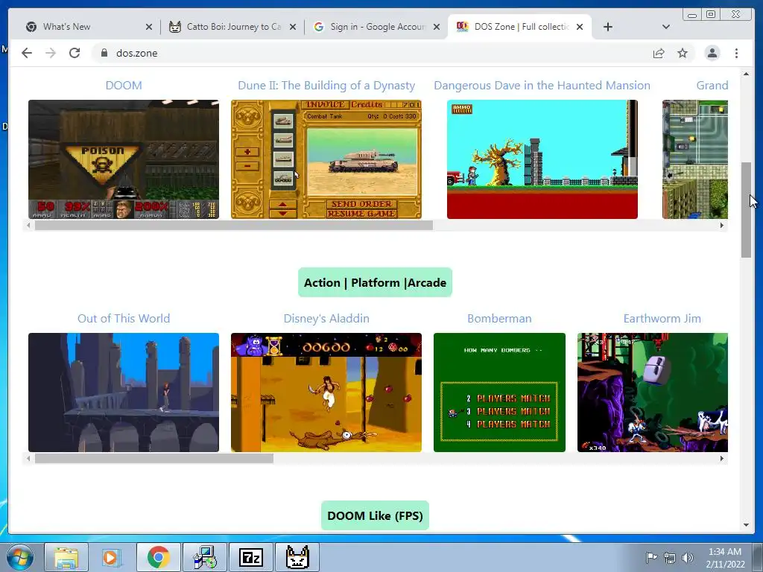Viewport: 763px width, 572px height.
Task: Open the cat face taskbar app
Action: (x=297, y=557)
